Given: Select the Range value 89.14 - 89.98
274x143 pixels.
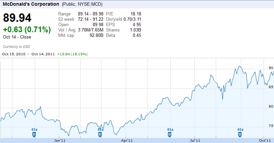Looking at the screenshot, I should [x=91, y=14].
